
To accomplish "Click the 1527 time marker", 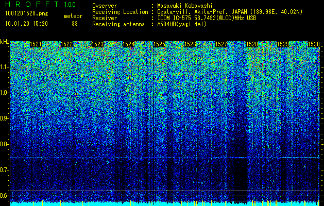I will click(x=221, y=44).
